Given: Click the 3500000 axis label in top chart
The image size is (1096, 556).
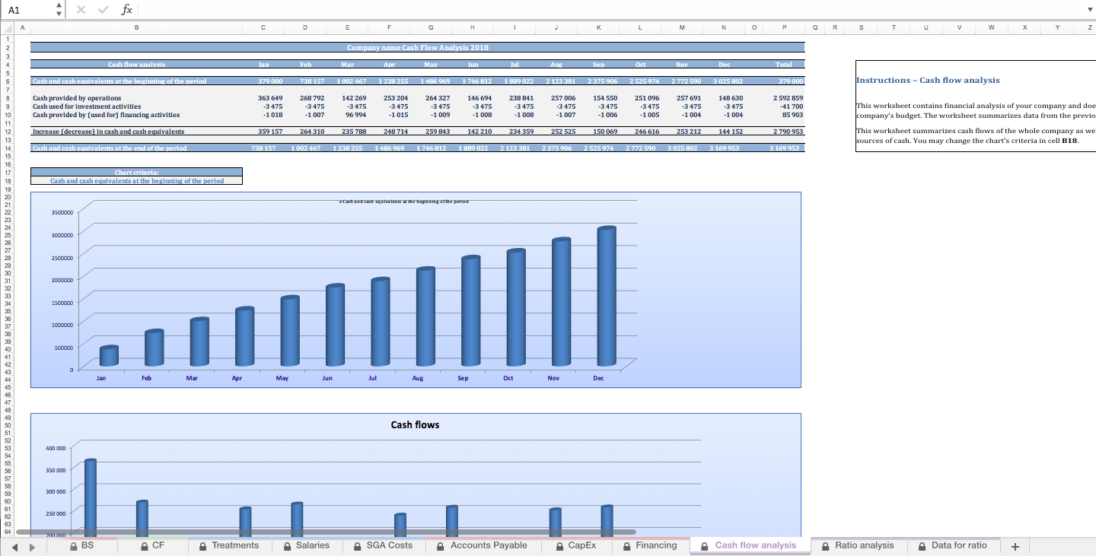Looking at the screenshot, I should 62,212.
